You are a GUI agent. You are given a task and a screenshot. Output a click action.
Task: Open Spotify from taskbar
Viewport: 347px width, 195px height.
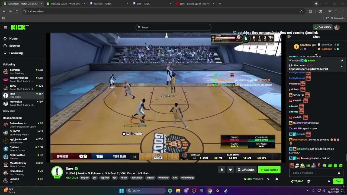tap(170, 191)
